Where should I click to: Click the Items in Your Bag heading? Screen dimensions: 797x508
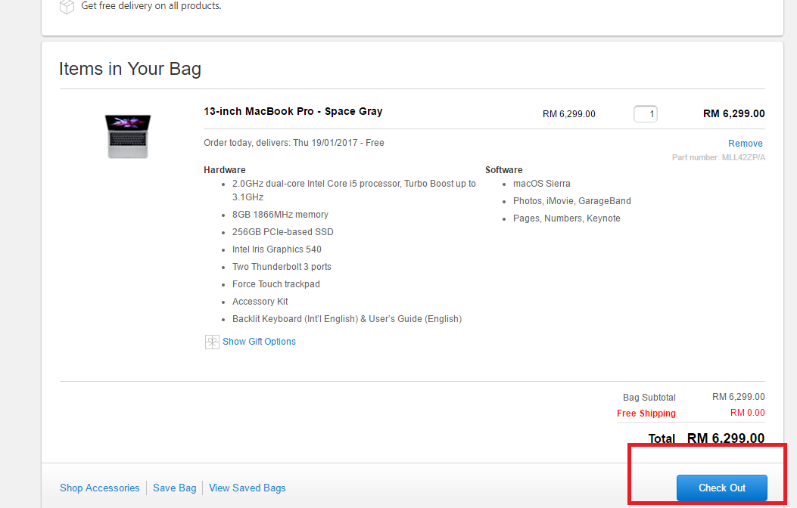[x=130, y=69]
